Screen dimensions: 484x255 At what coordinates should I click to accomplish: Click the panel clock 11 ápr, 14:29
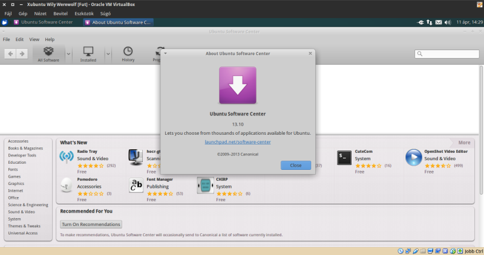pos(469,22)
